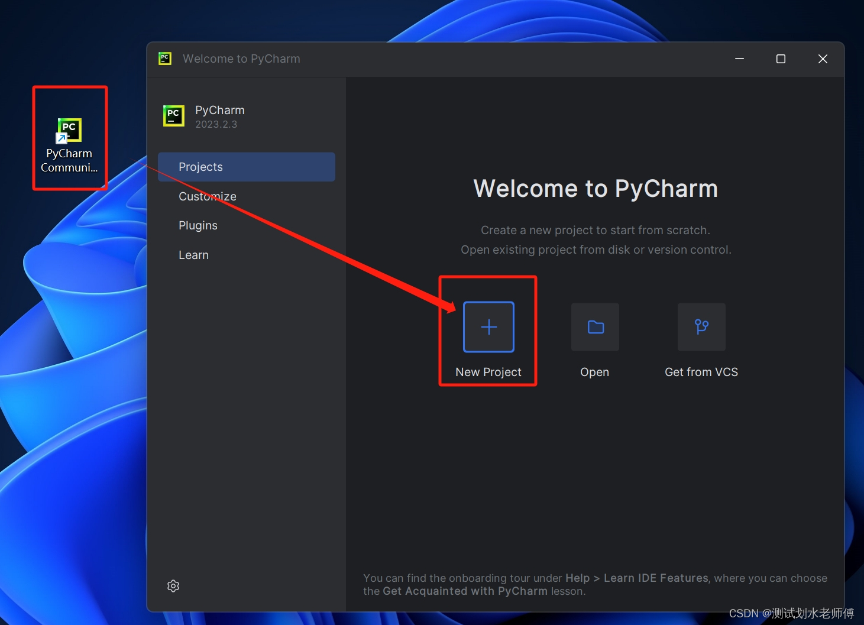Click the Welcome to PyCharm window title
The width and height of the screenshot is (864, 625).
tap(241, 59)
